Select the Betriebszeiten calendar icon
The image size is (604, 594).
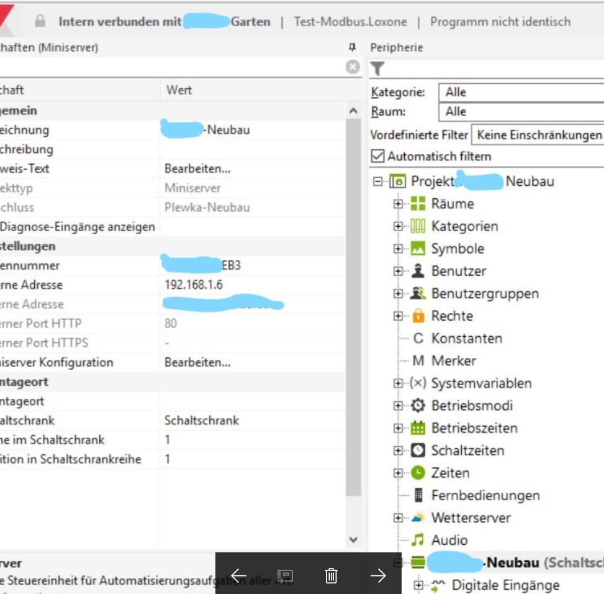point(418,428)
